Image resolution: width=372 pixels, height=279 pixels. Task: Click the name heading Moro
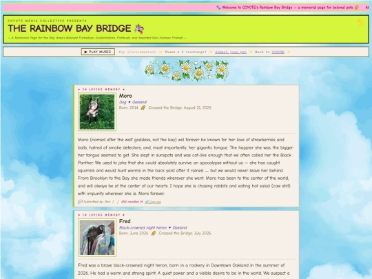(125, 96)
